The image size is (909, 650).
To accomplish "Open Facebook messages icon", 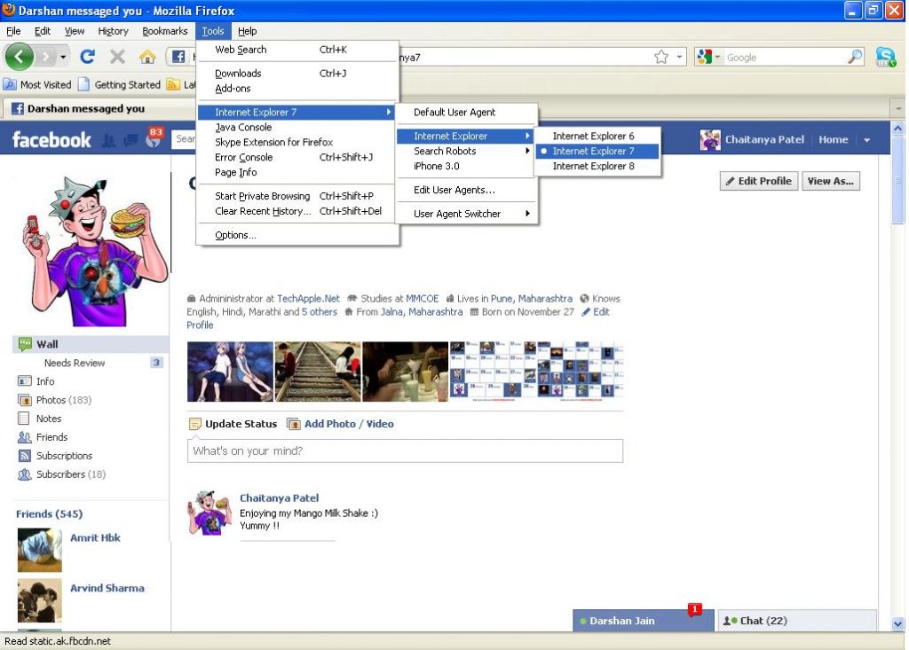I will click(130, 139).
